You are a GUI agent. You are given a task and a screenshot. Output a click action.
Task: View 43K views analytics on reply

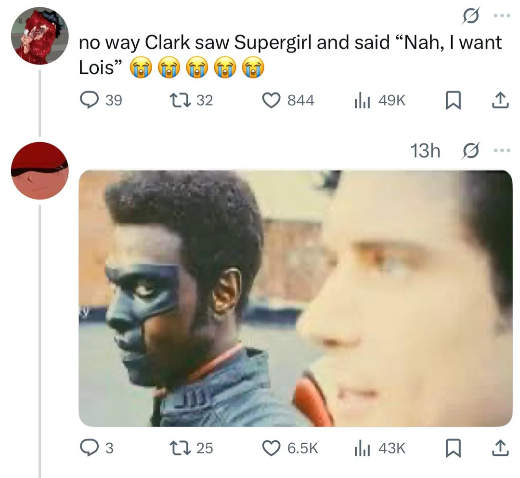tap(380, 448)
